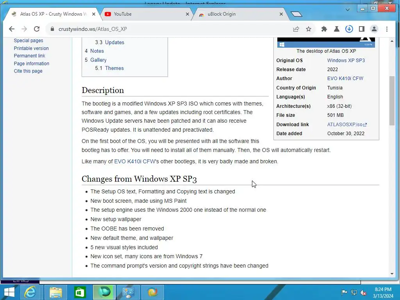Open Page information link
This screenshot has width=400, height=300.
pos(31,64)
